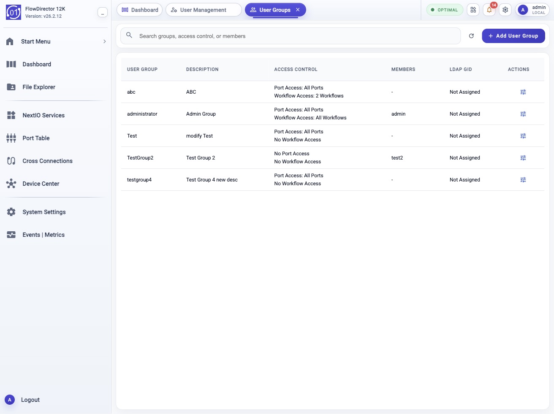Select the TestGroup2 group name

click(140, 158)
